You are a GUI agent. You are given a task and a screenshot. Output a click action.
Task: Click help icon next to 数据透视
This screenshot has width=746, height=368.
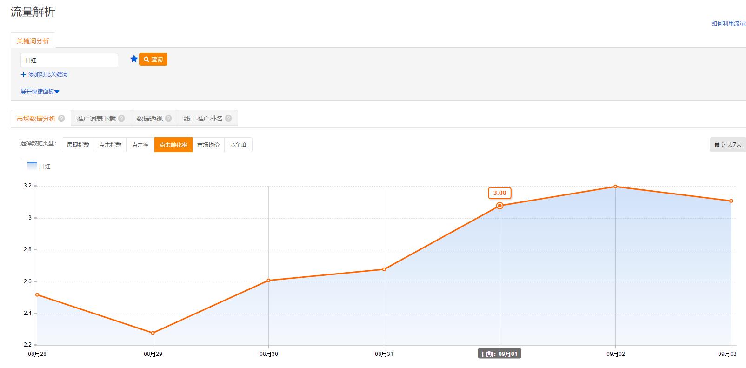(168, 119)
